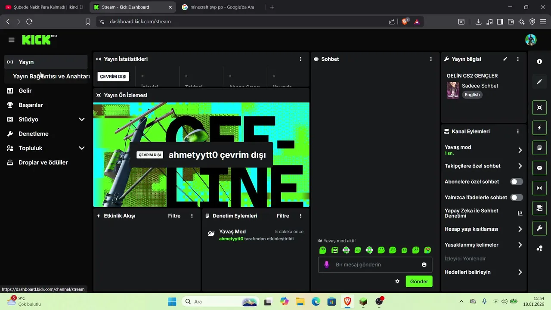Click the stream offline preview image
This screenshot has height=310, width=551.
point(201,155)
